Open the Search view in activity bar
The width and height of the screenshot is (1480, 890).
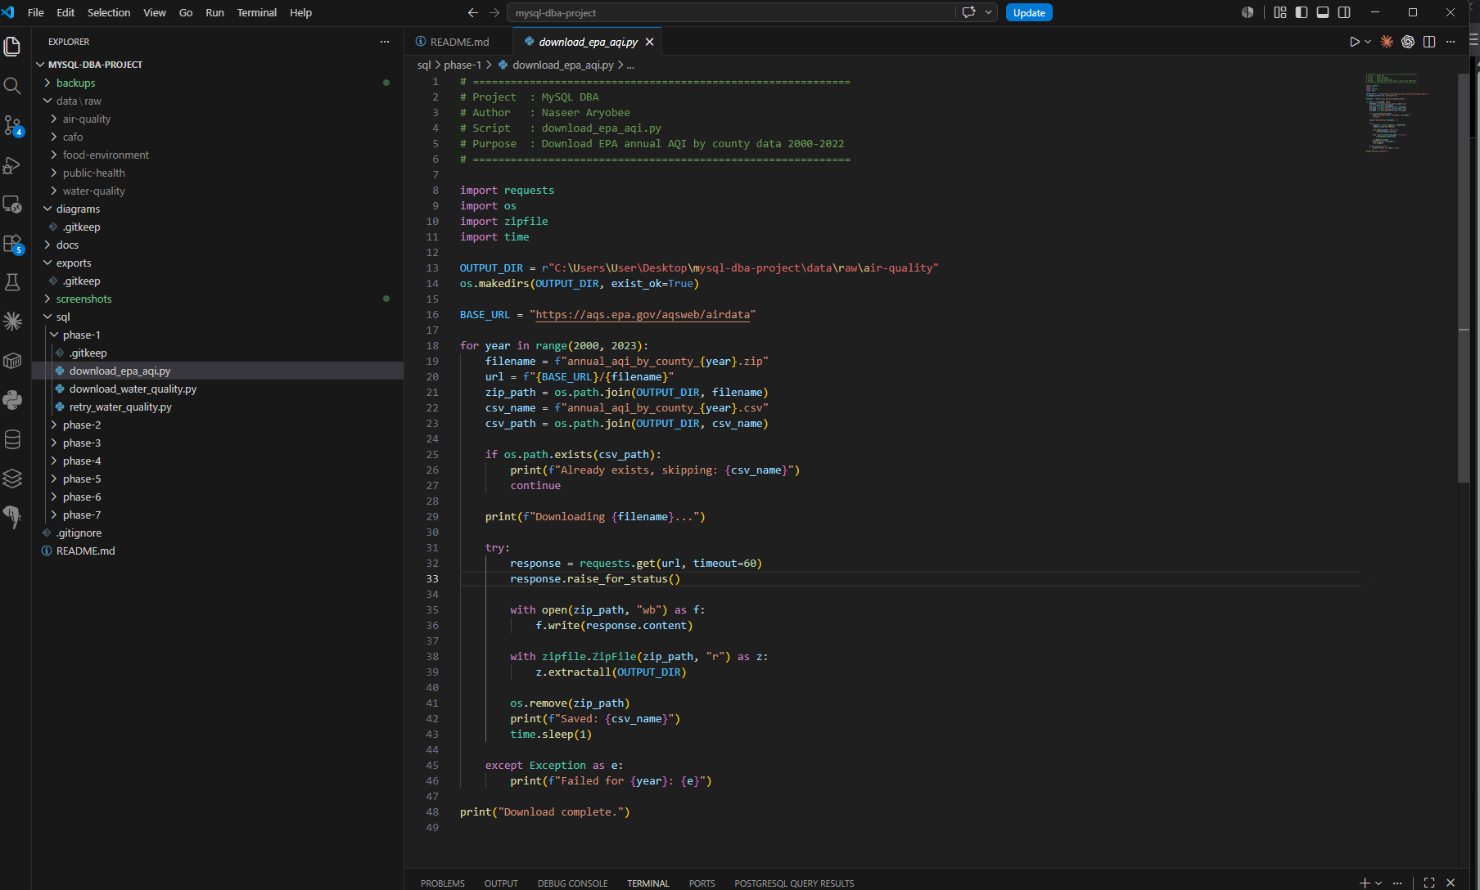[x=12, y=86]
